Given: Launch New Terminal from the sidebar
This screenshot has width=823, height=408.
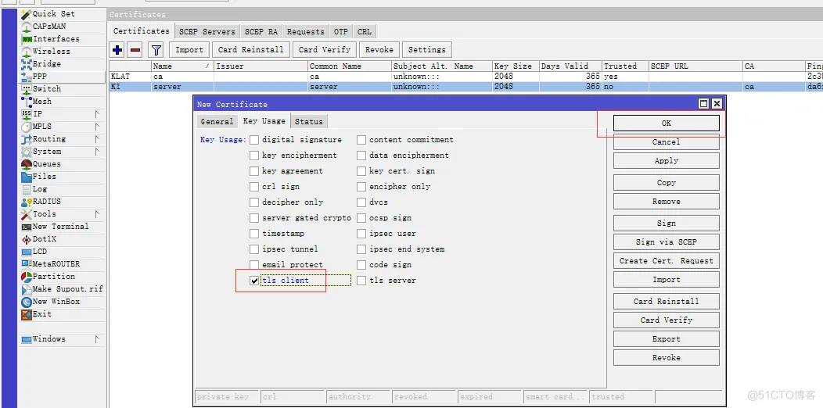Looking at the screenshot, I should coord(59,227).
